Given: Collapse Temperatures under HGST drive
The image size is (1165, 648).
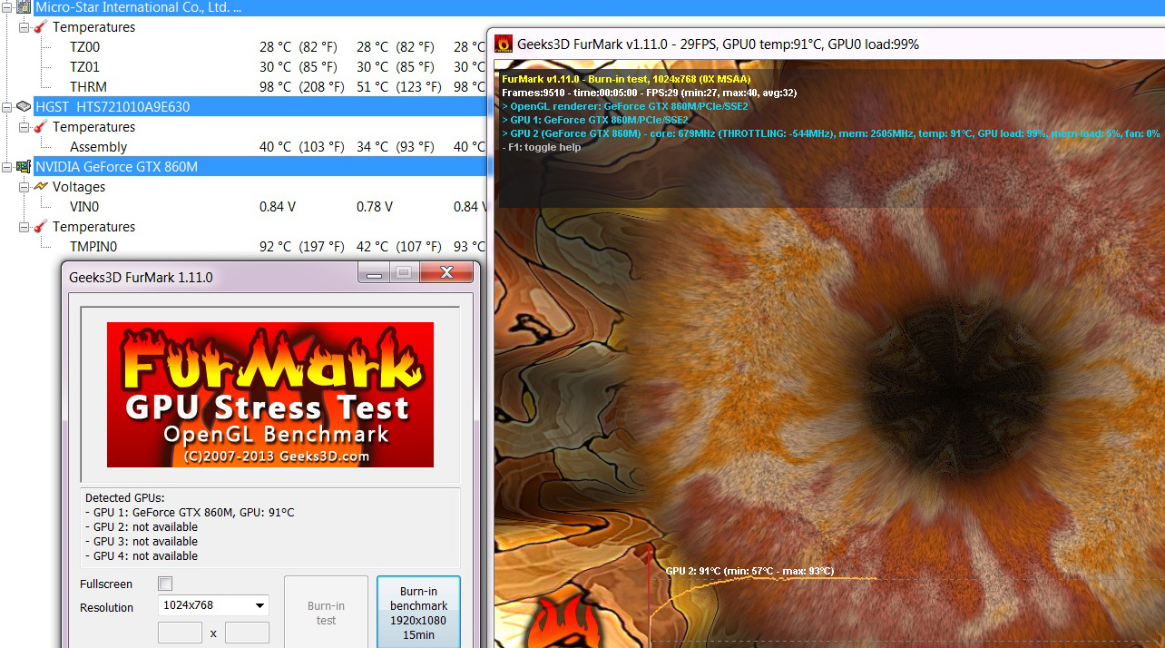Looking at the screenshot, I should (24, 127).
